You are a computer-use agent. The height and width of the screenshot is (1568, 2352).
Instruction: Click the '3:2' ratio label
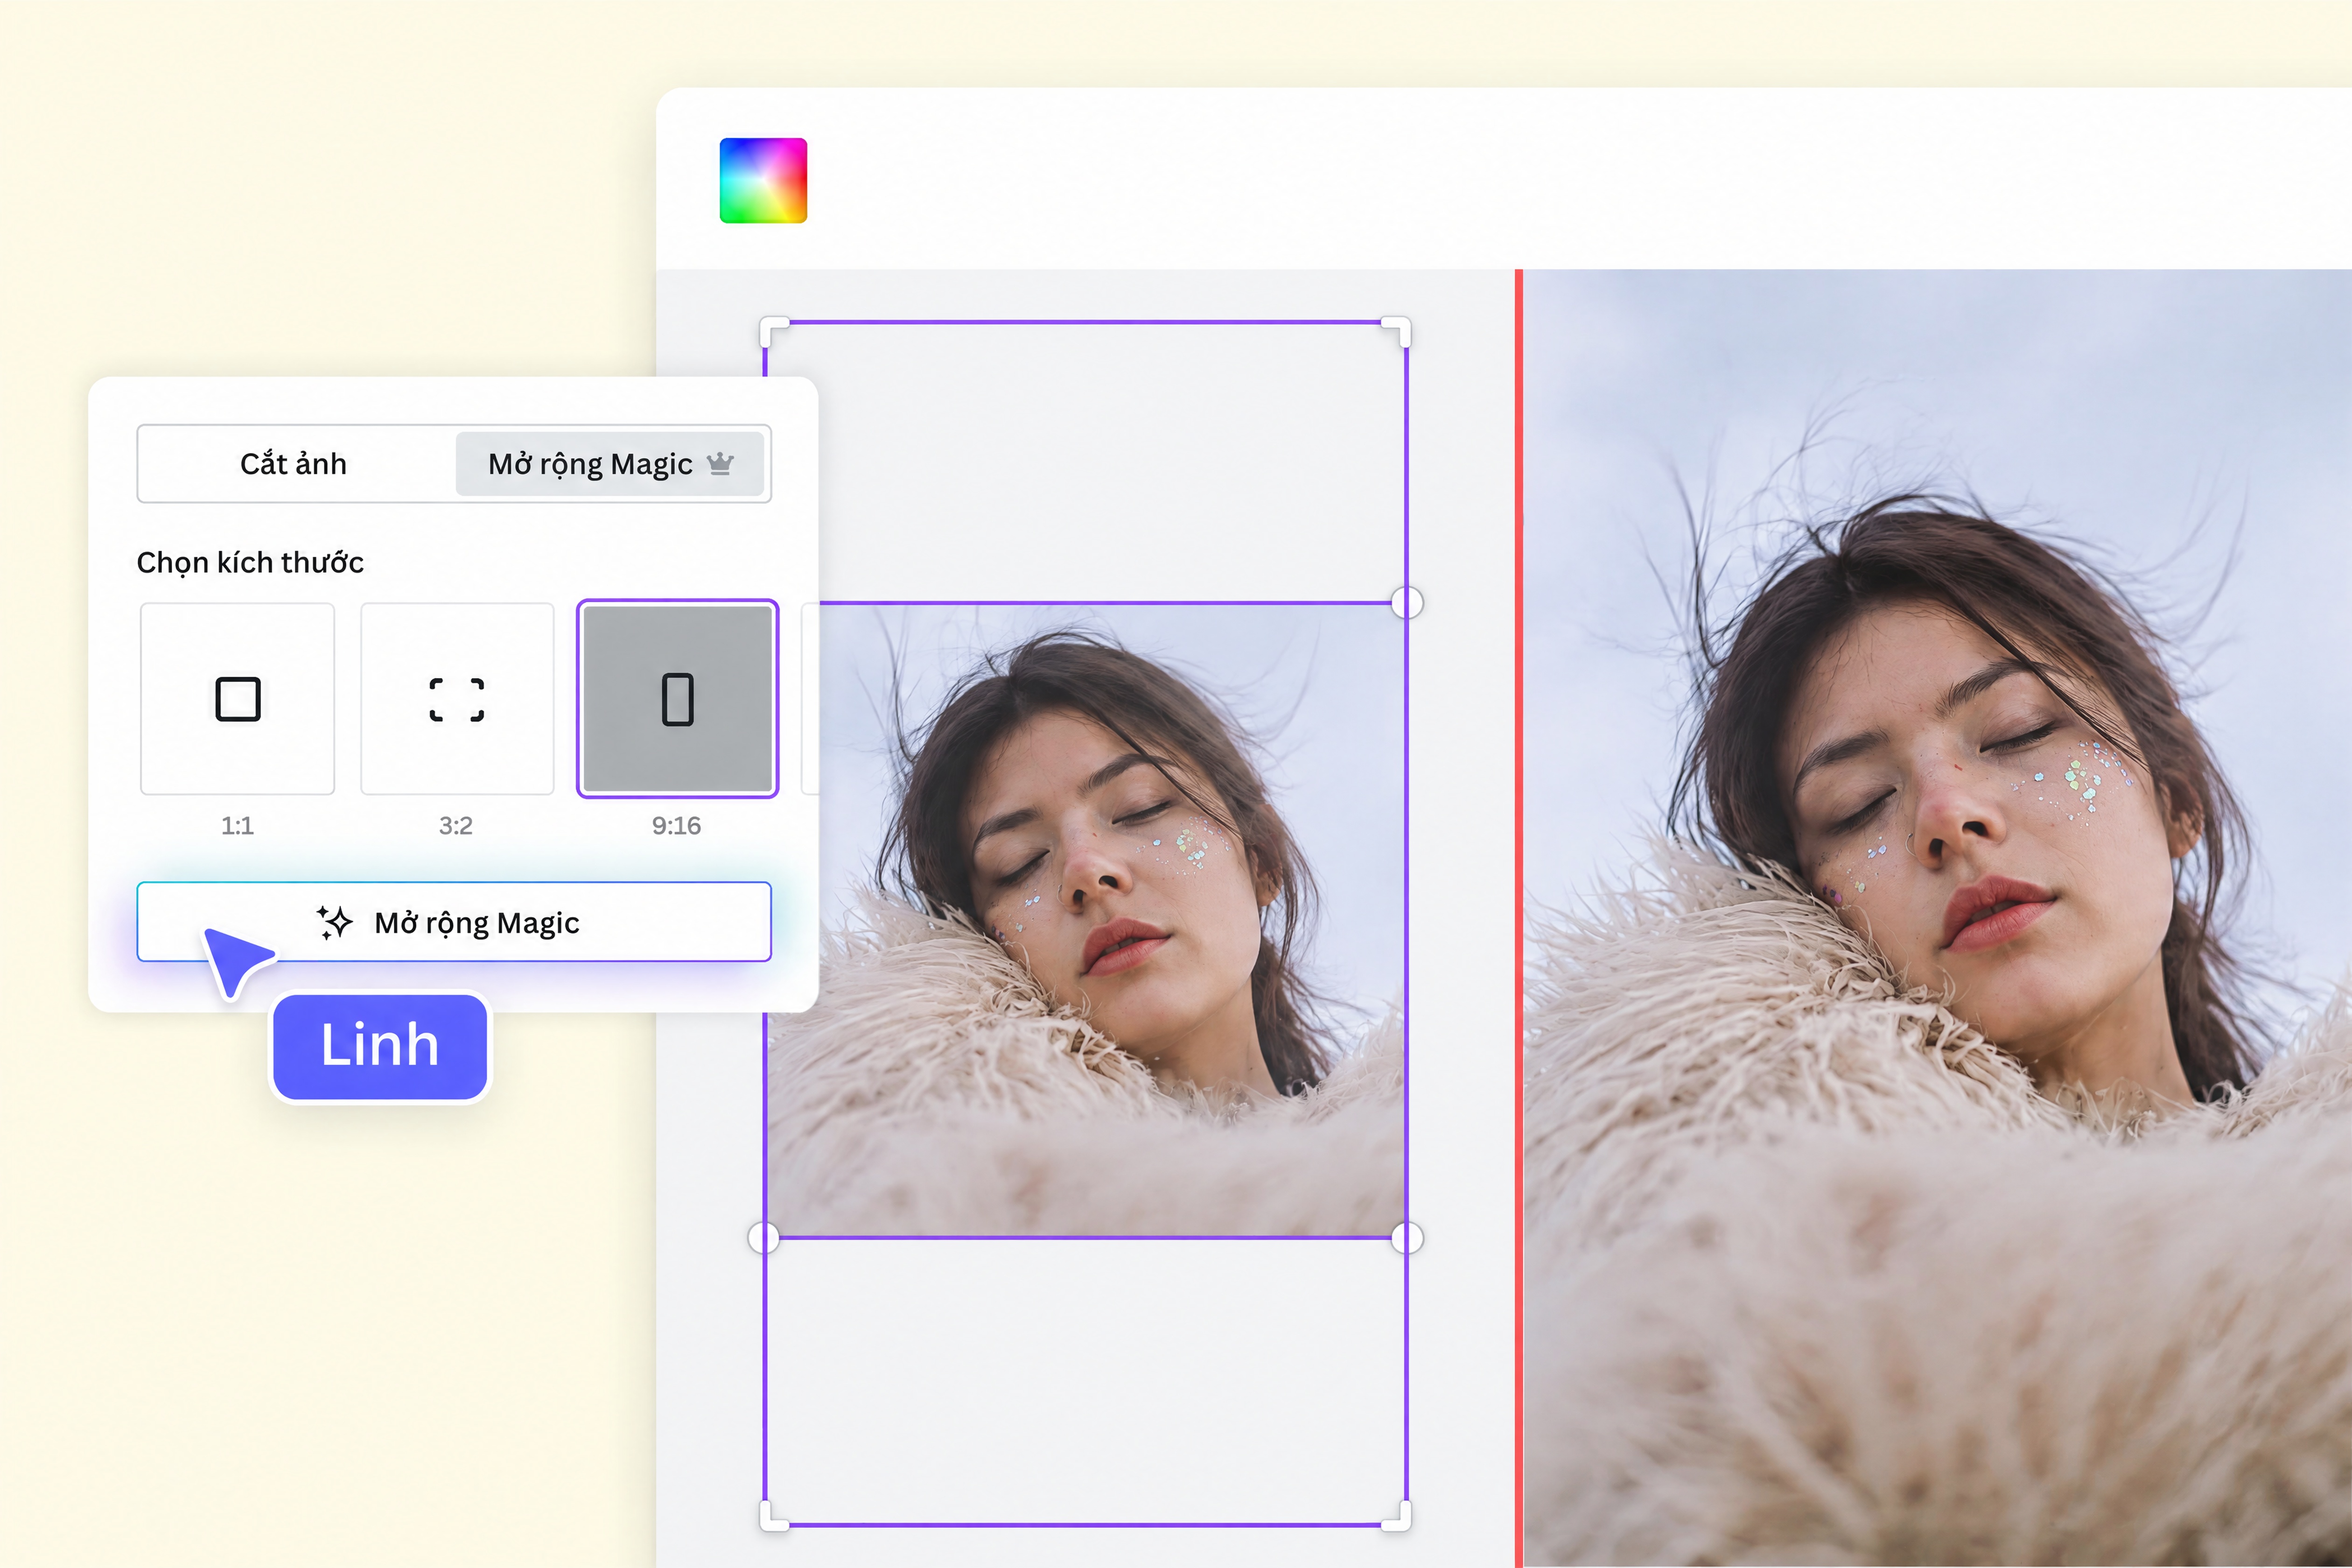click(456, 826)
